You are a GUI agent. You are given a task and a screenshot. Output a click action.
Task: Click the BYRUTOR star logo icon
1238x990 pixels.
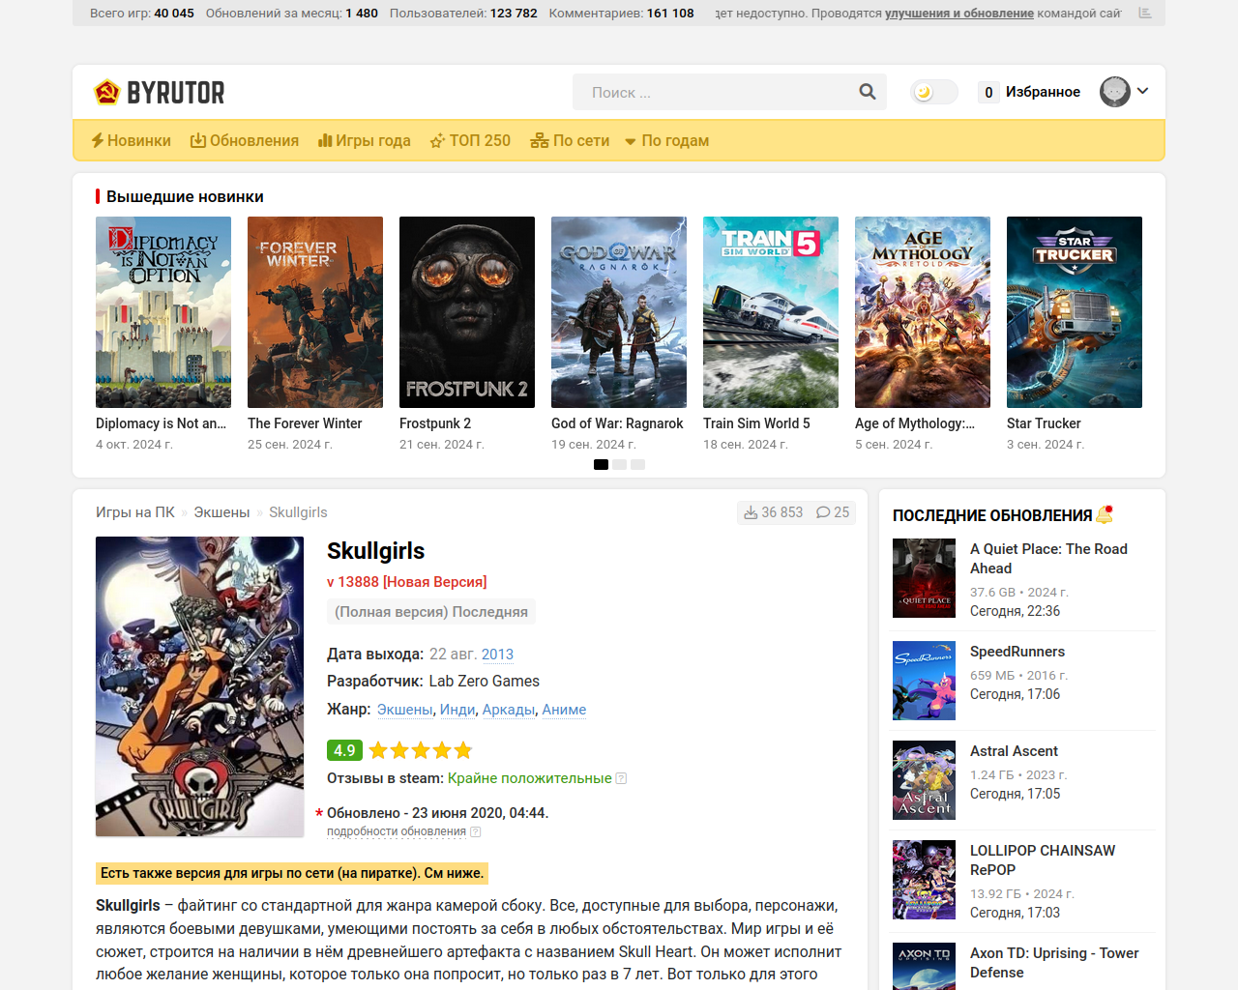point(106,92)
